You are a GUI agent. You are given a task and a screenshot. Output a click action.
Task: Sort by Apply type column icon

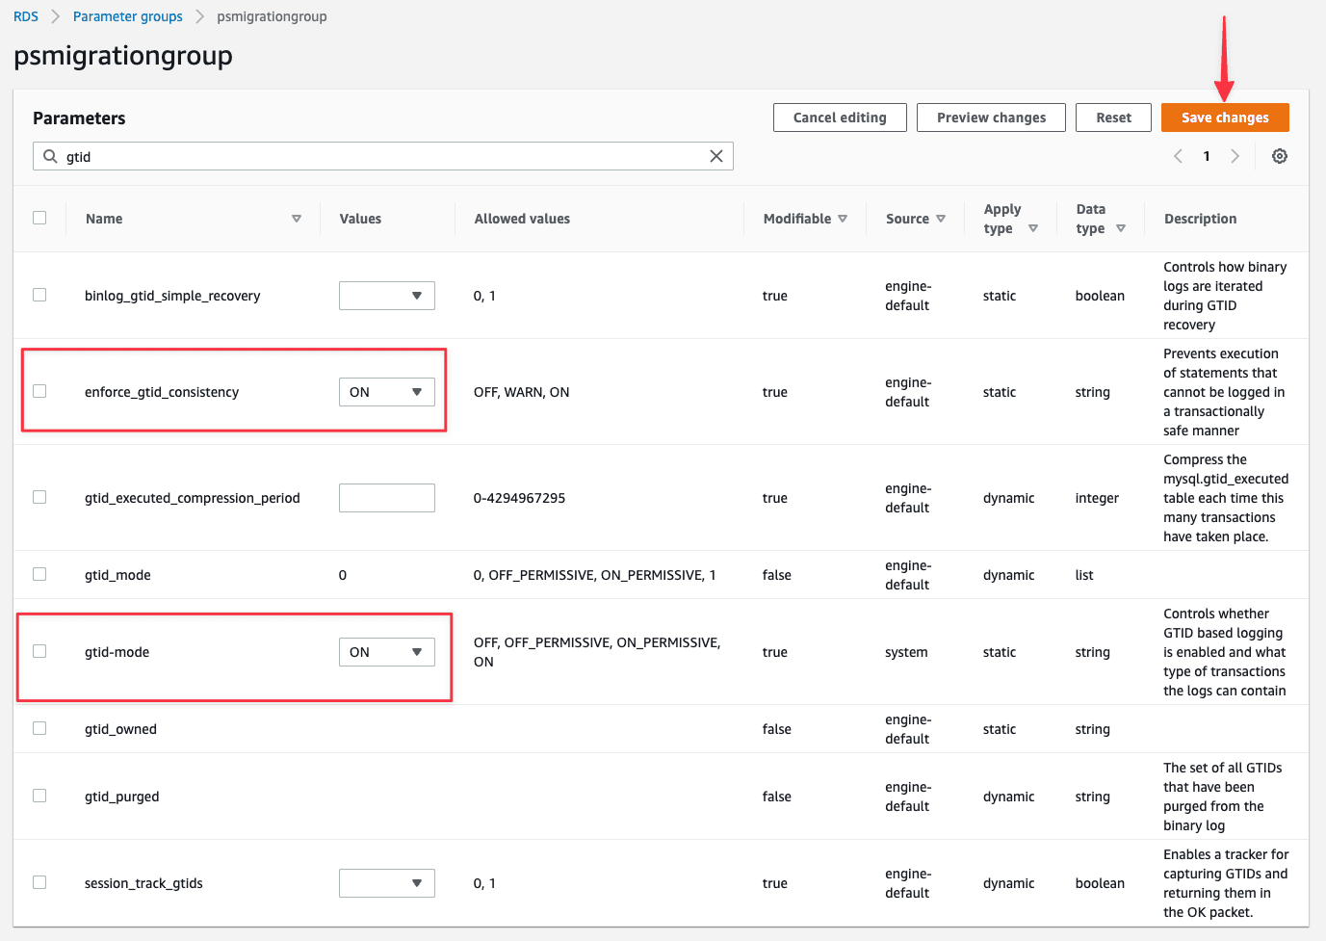(x=1033, y=228)
